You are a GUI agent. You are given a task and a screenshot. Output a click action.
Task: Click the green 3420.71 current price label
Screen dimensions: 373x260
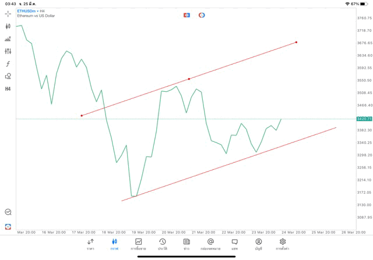coord(364,119)
